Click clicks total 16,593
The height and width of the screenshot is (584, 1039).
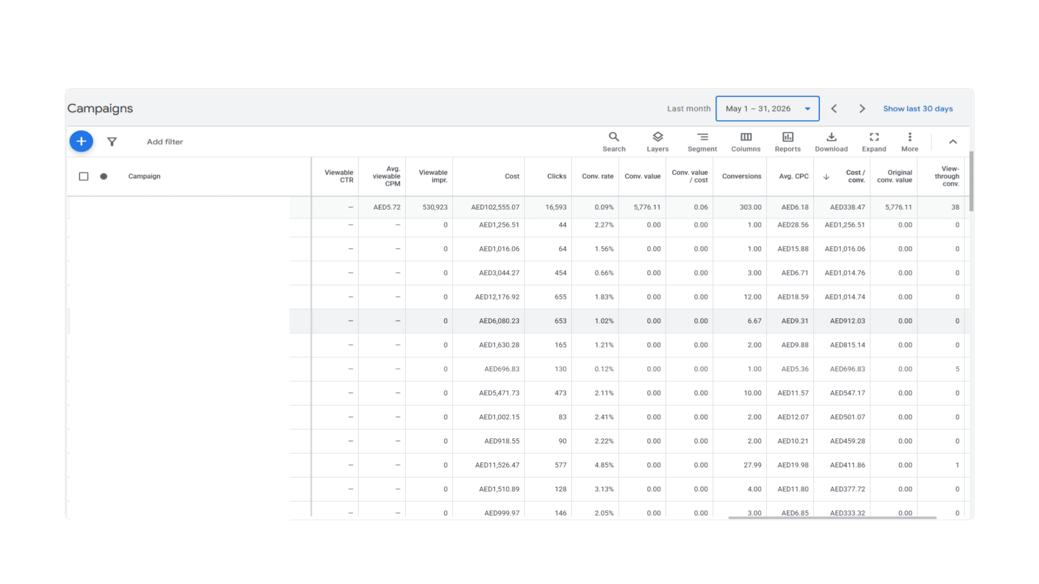click(556, 207)
